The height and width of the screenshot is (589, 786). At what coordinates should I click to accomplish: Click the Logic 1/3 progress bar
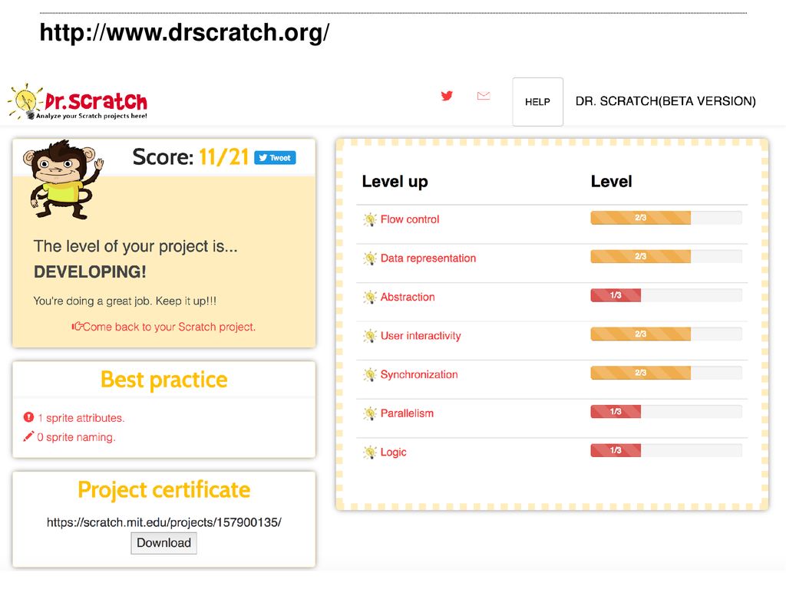[666, 451]
